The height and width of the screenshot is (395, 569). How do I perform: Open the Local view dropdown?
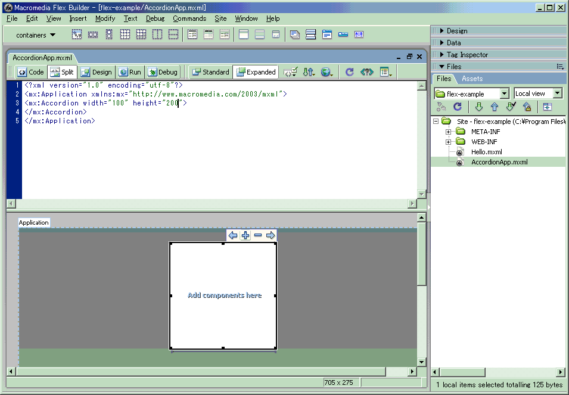click(538, 94)
